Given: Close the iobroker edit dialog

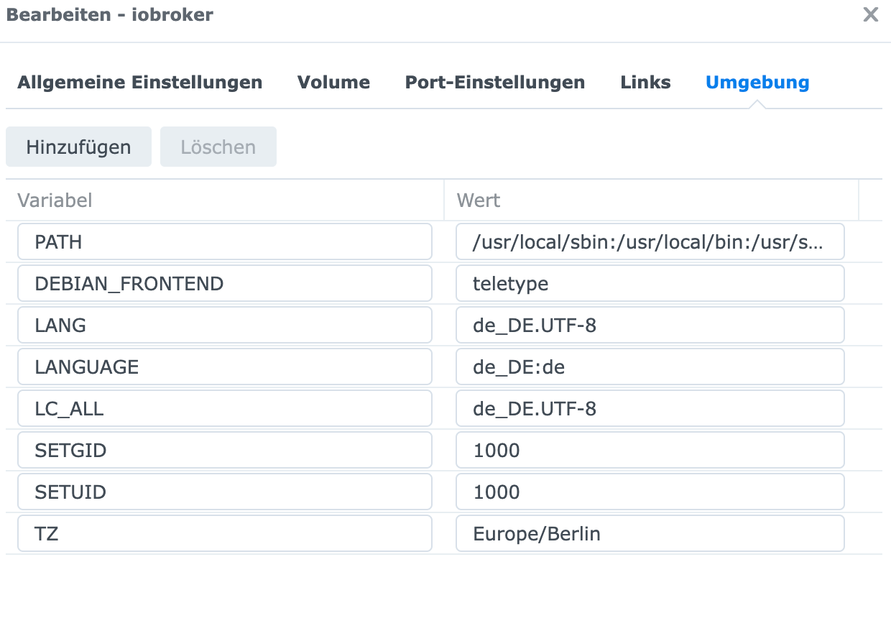Looking at the screenshot, I should (870, 14).
